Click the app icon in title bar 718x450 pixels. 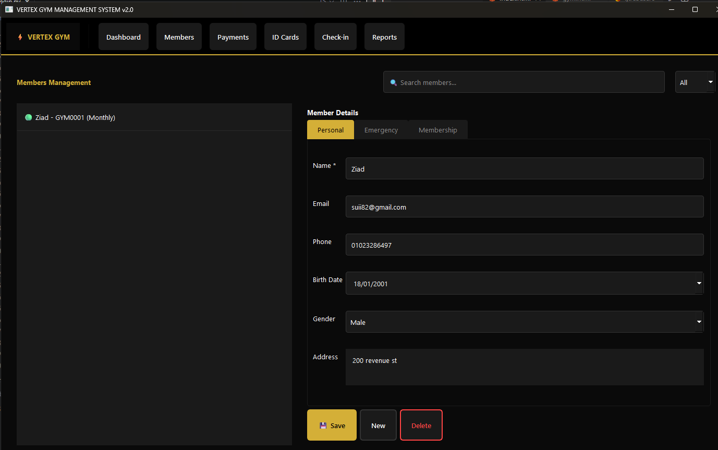click(9, 9)
